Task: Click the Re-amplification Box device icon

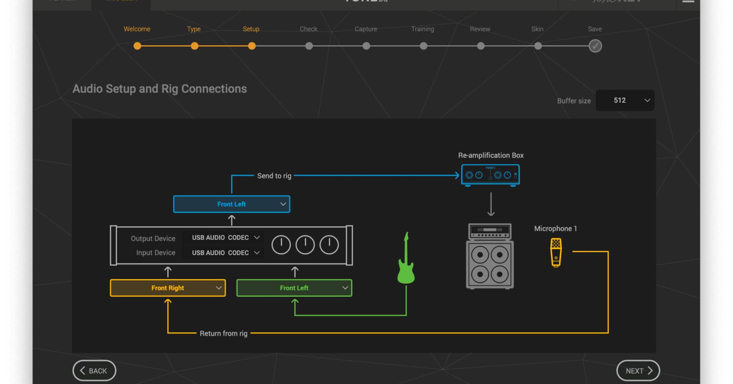Action: click(x=490, y=175)
